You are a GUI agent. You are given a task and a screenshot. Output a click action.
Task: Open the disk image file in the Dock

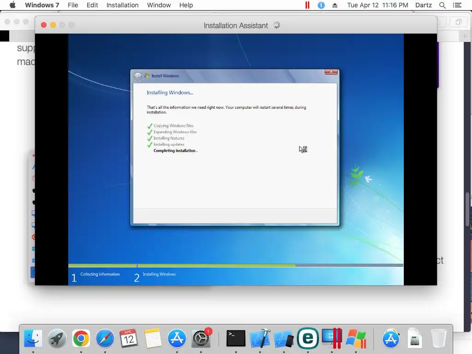coord(414,338)
